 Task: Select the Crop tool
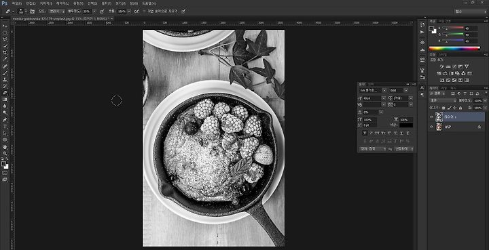5,53
